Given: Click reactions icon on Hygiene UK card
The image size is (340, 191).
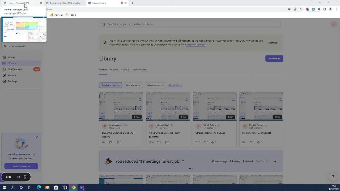Looking at the screenshot, I should click(258, 142).
